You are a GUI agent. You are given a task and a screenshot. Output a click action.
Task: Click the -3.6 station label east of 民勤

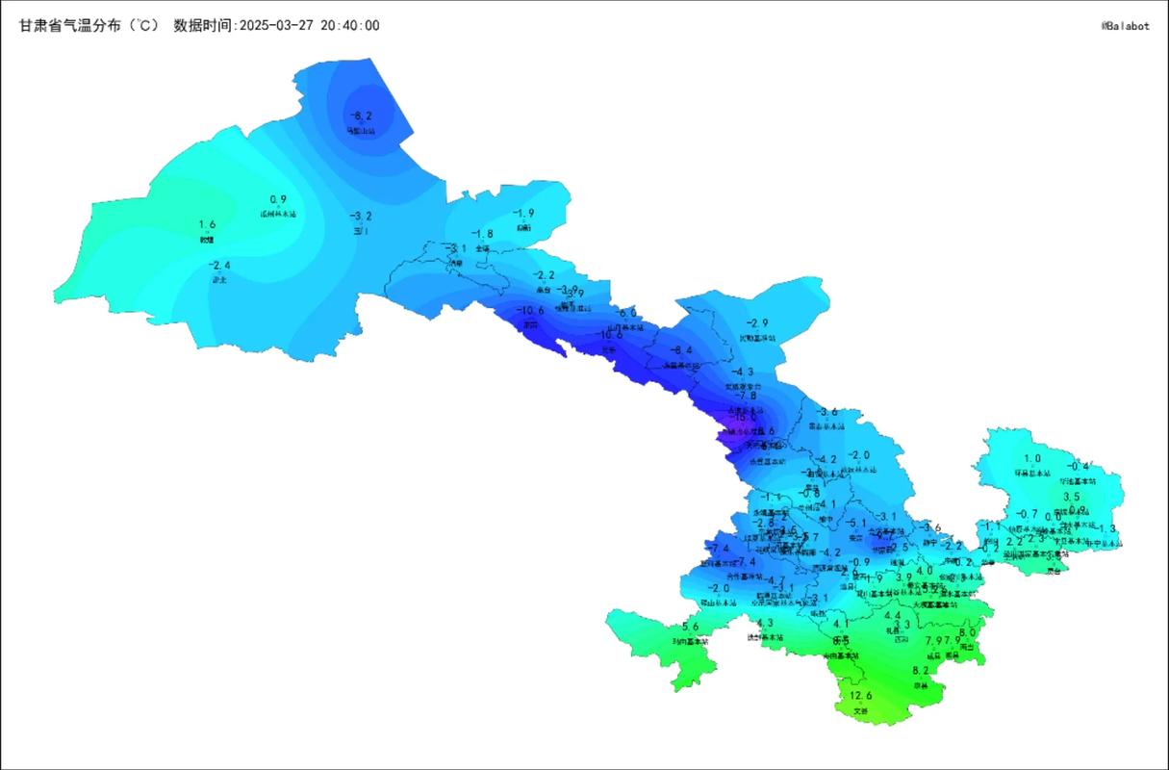[826, 412]
